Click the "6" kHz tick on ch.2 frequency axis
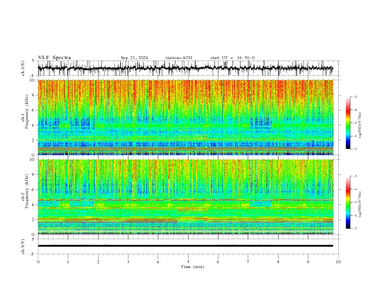 point(33,189)
